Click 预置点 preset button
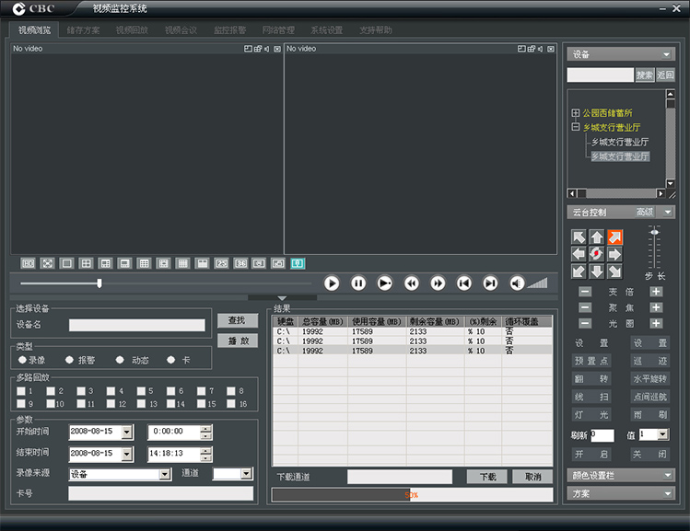The height and width of the screenshot is (531, 690). pos(591,361)
